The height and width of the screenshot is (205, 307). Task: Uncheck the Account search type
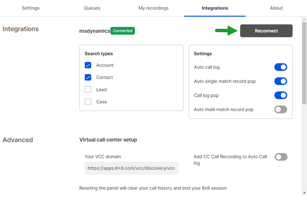click(x=88, y=65)
